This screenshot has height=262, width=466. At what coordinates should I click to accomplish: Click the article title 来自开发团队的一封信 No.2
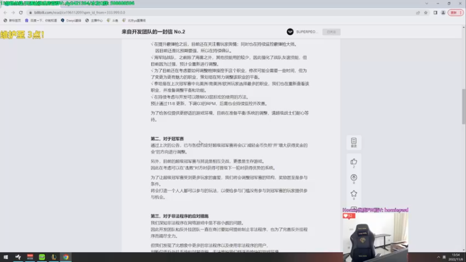click(153, 32)
